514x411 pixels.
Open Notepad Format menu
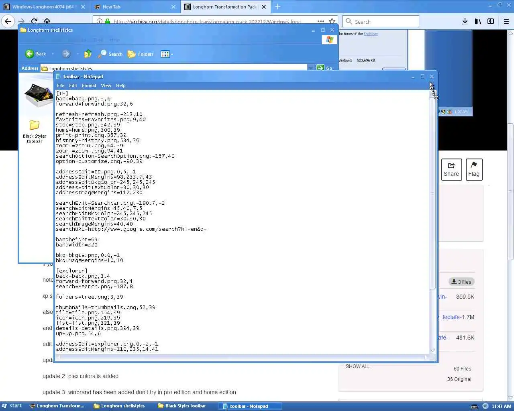pos(89,85)
